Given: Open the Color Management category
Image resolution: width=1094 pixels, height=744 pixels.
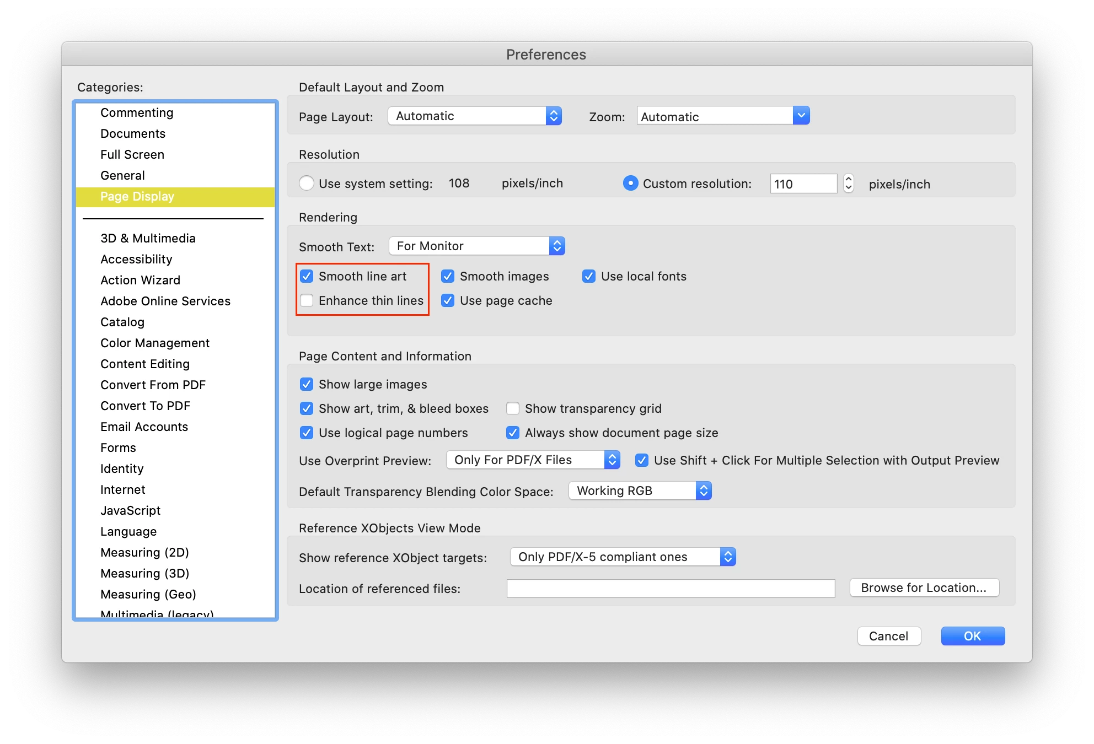Looking at the screenshot, I should (155, 343).
